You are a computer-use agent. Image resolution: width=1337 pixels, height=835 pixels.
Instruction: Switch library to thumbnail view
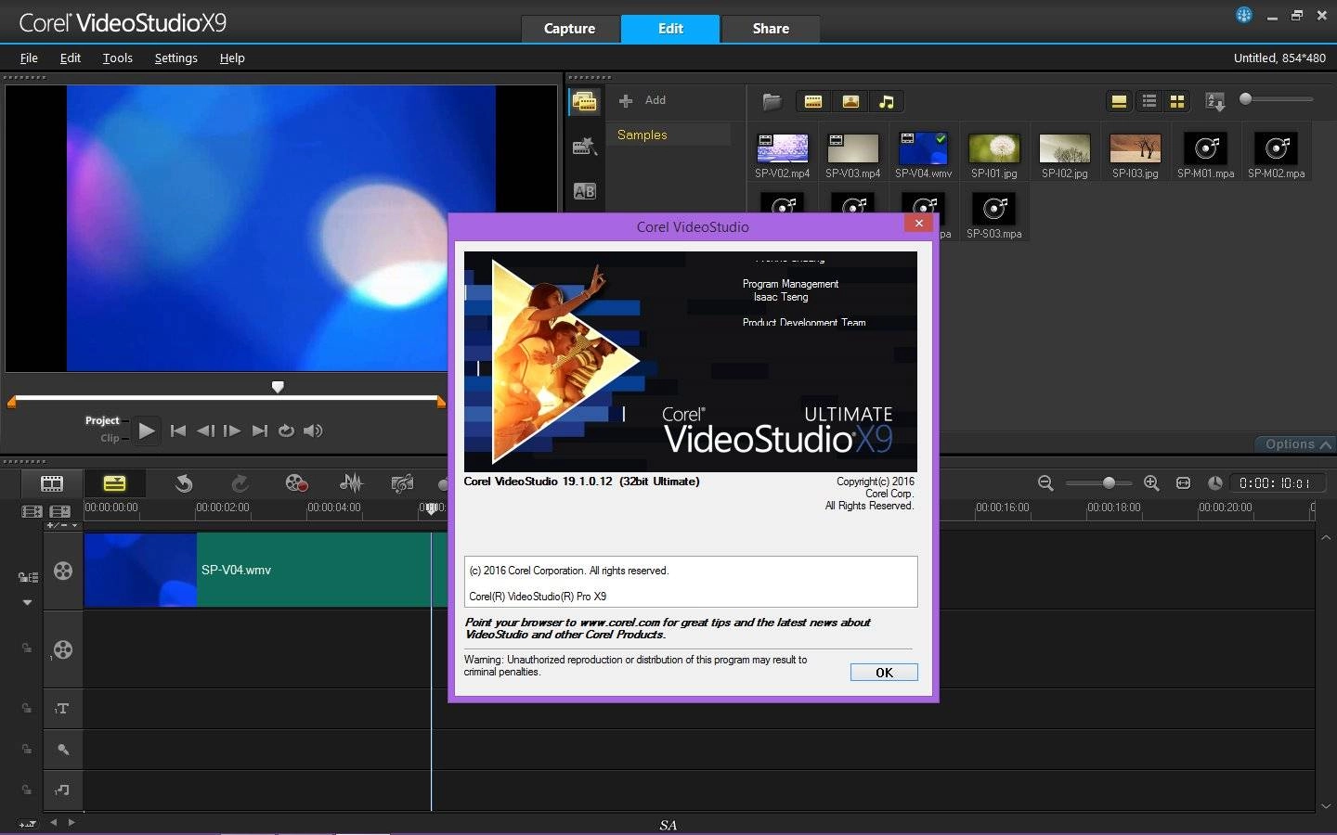point(1177,102)
